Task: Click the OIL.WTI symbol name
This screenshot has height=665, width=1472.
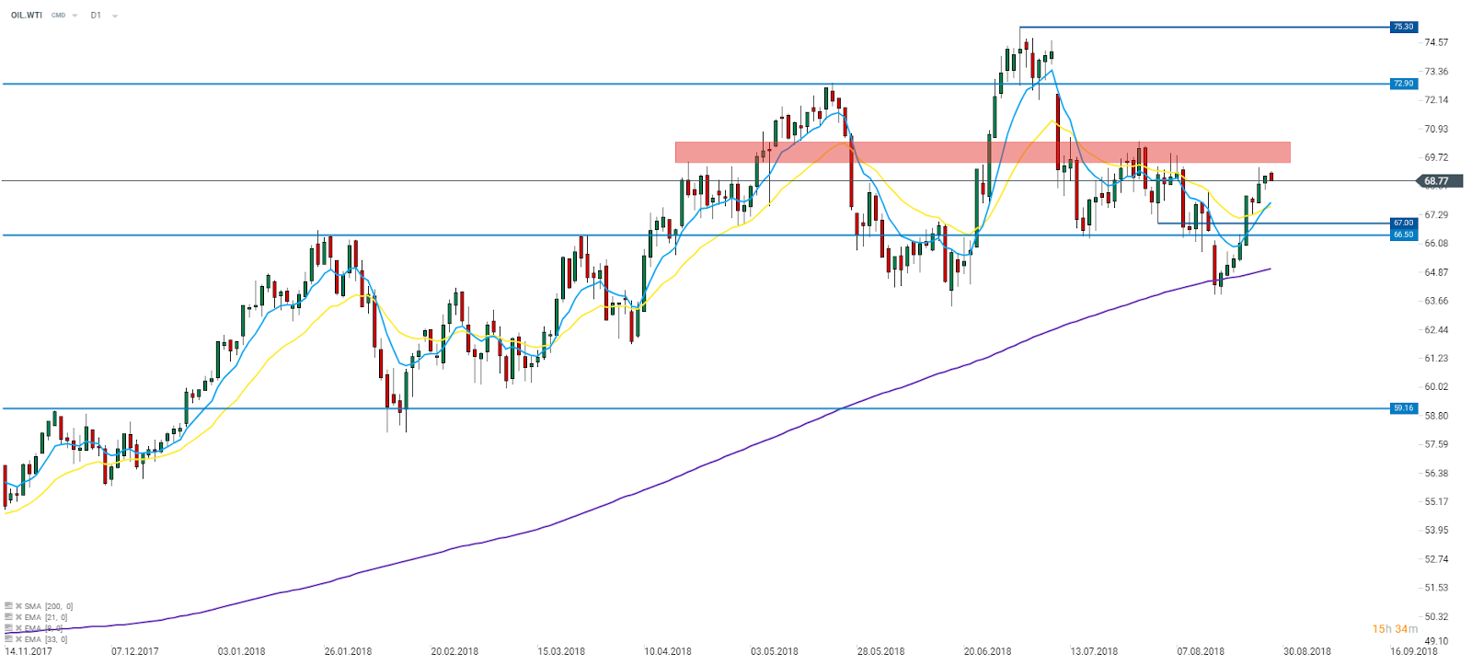Action: click(27, 16)
